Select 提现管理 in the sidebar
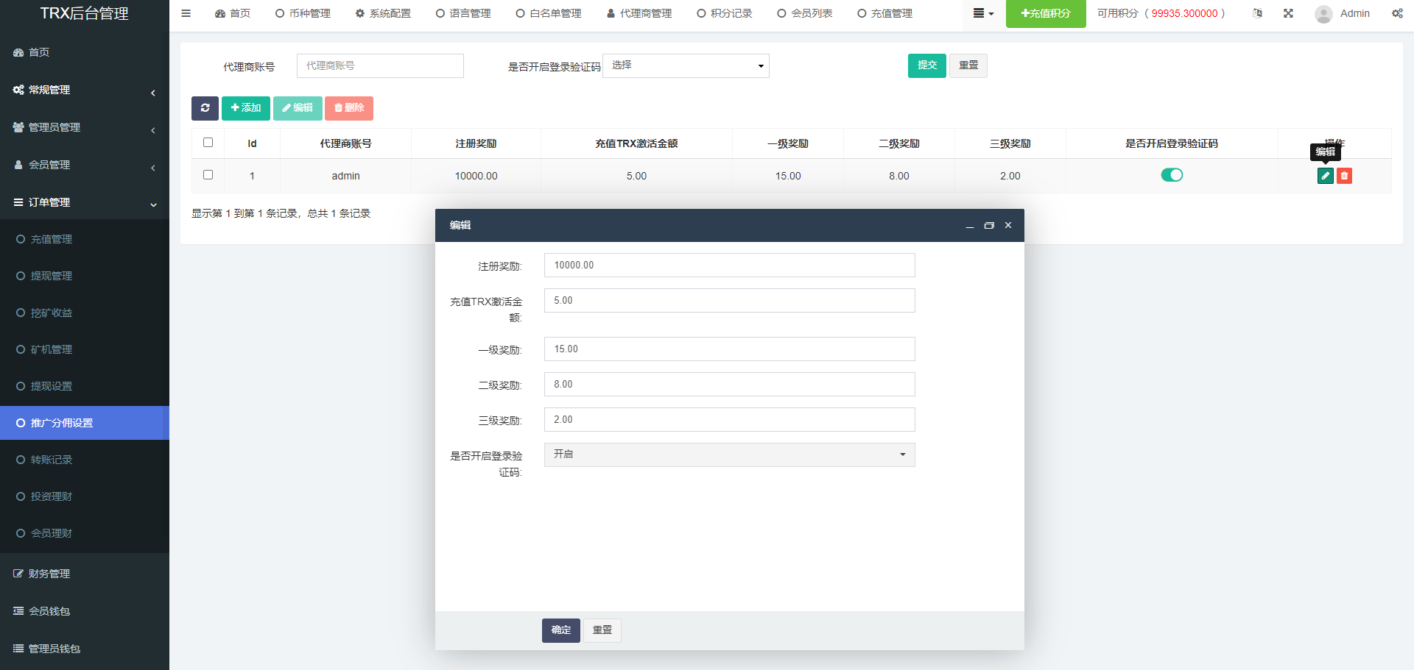 pos(52,276)
